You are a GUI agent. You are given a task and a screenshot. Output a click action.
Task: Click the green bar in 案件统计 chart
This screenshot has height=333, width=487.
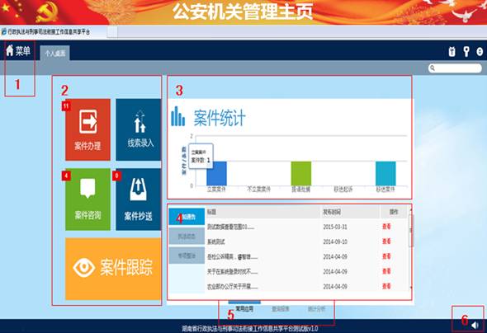pos(301,174)
